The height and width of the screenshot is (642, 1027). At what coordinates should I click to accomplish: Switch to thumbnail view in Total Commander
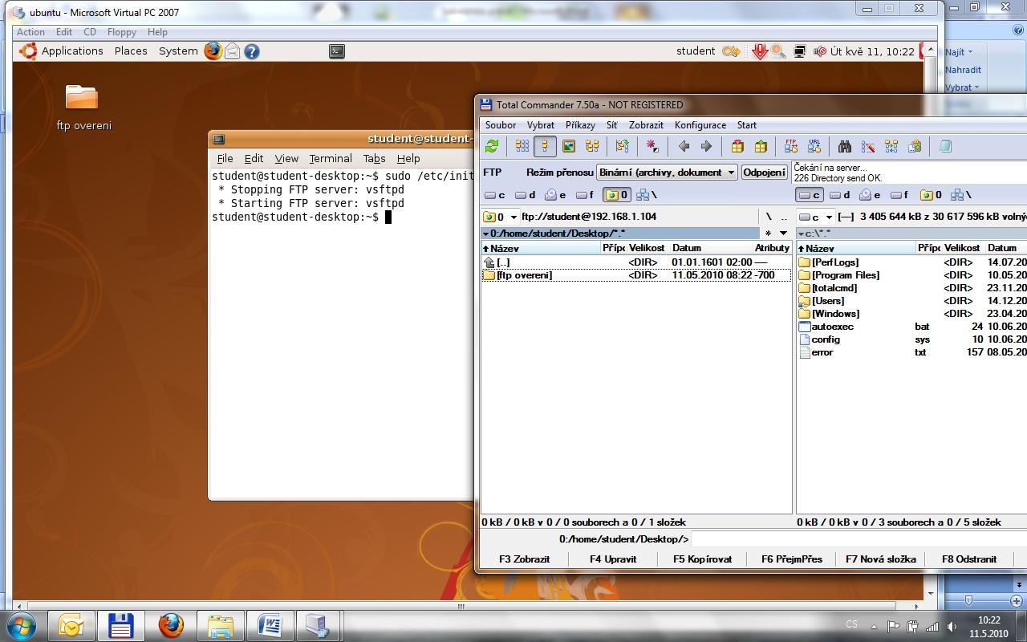coord(569,146)
